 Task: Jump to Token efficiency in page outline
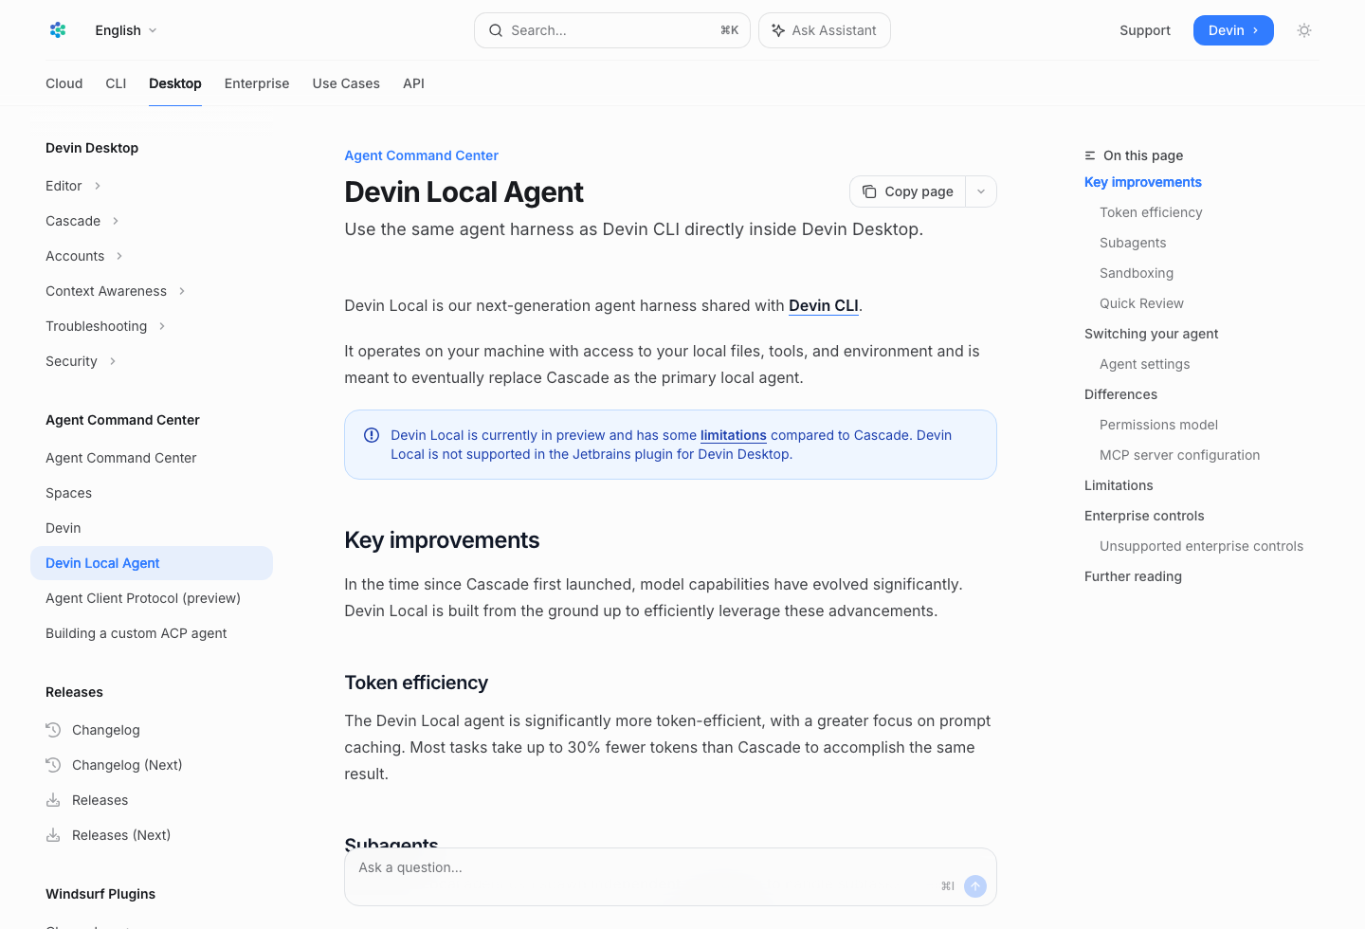pos(1151,212)
